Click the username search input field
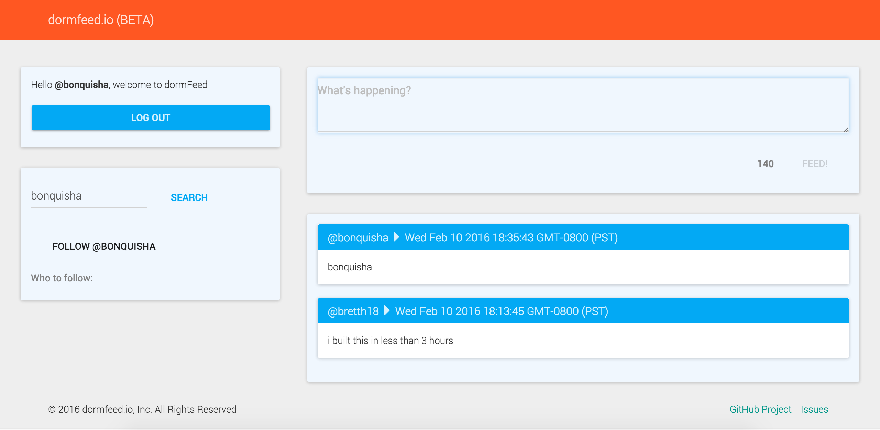The height and width of the screenshot is (430, 880). [89, 196]
